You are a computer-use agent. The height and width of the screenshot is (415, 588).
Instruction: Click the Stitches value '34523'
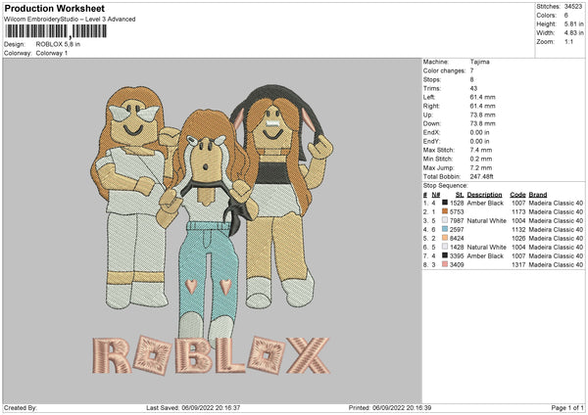[x=573, y=7]
